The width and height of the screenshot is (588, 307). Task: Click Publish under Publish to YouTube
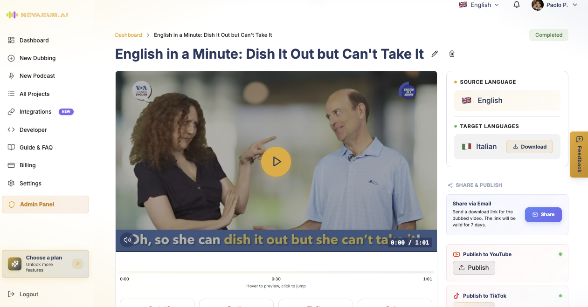[x=474, y=268]
